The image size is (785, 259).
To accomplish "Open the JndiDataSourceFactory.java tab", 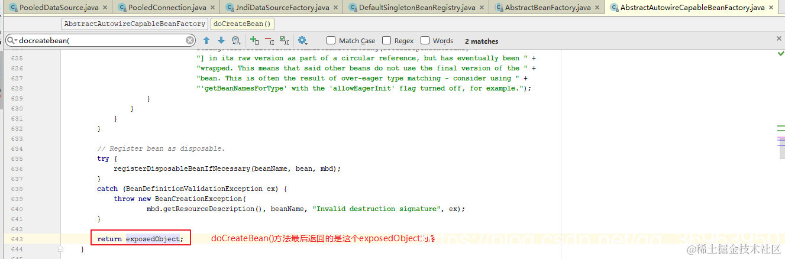I will pyautogui.click(x=282, y=8).
